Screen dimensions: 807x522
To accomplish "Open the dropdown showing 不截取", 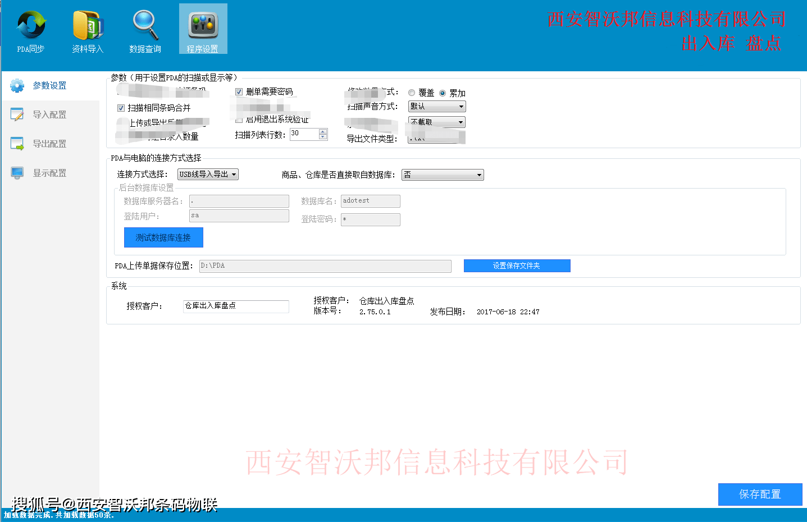I will [x=437, y=122].
